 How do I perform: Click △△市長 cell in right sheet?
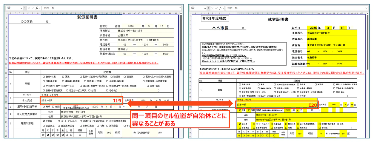[x=220, y=28]
